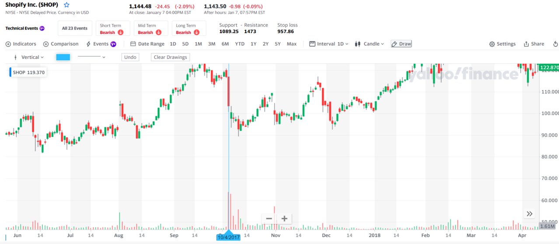Open Long Term Bearish outlook
Image resolution: width=559 pixels, height=244 pixels.
pyautogui.click(x=189, y=28)
